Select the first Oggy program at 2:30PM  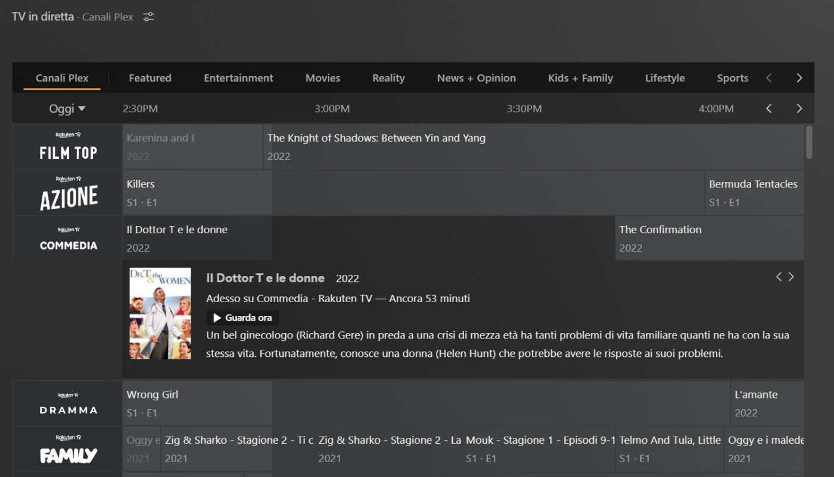click(x=141, y=449)
